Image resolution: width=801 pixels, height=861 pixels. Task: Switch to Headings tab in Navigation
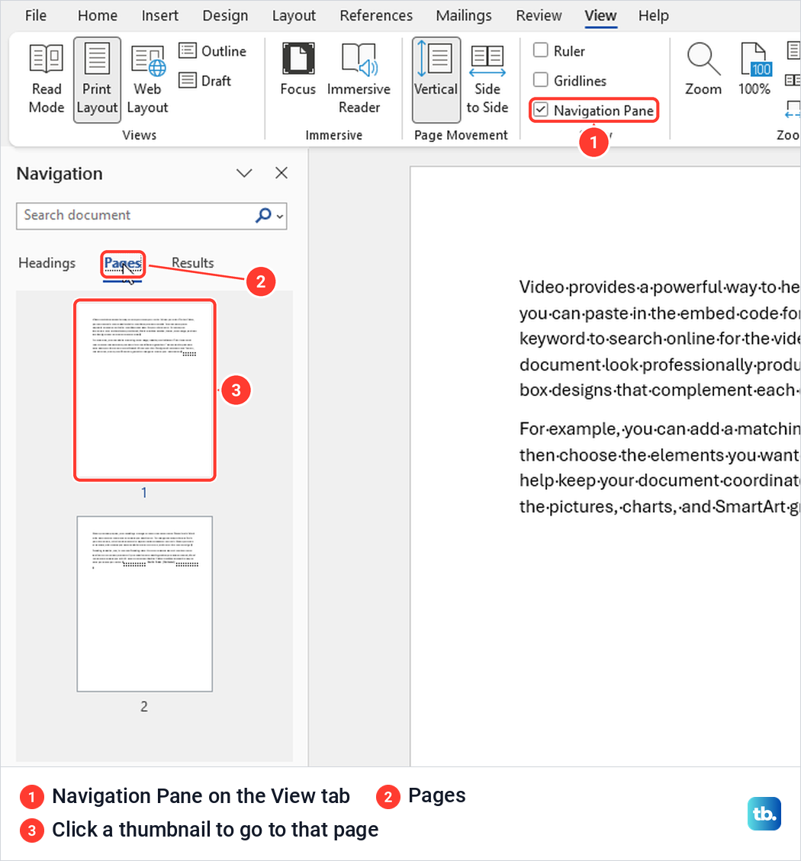47,263
